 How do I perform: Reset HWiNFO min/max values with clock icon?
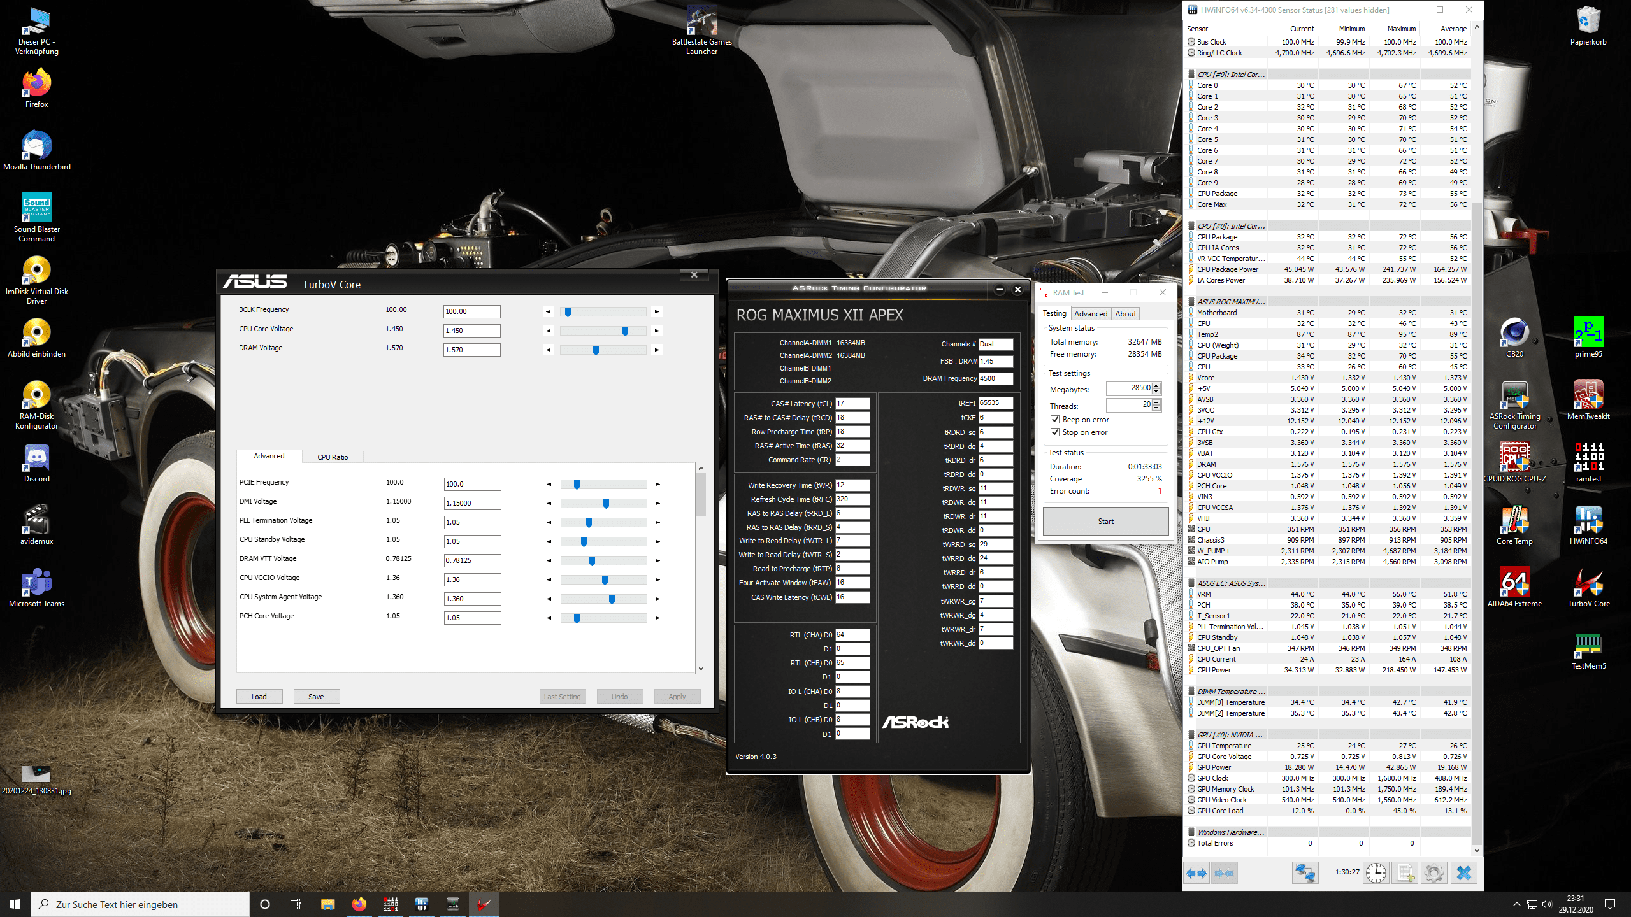click(x=1376, y=872)
